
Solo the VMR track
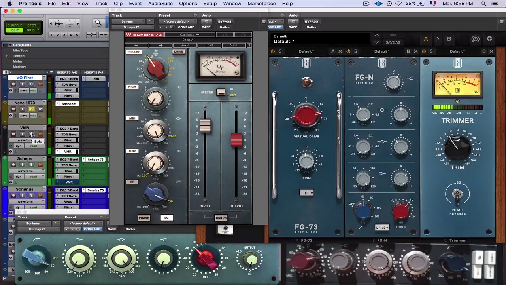coord(31,134)
